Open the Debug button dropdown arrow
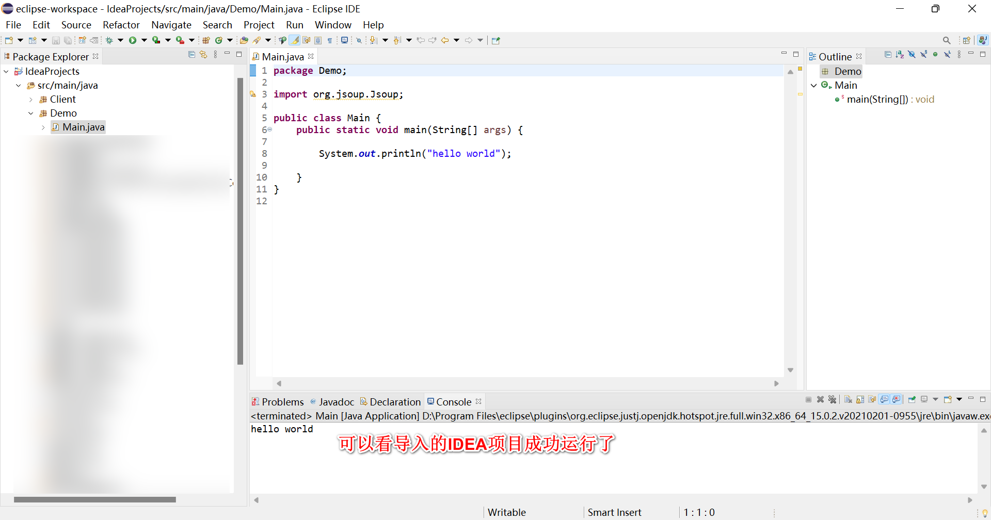The height and width of the screenshot is (520, 991). (x=120, y=40)
